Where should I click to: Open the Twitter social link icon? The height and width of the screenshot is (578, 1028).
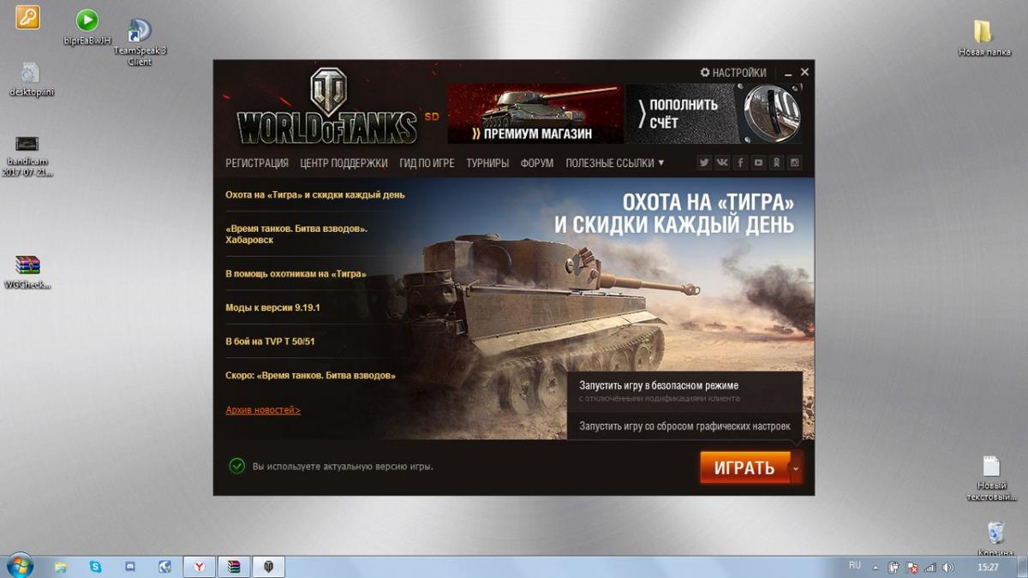coord(704,163)
